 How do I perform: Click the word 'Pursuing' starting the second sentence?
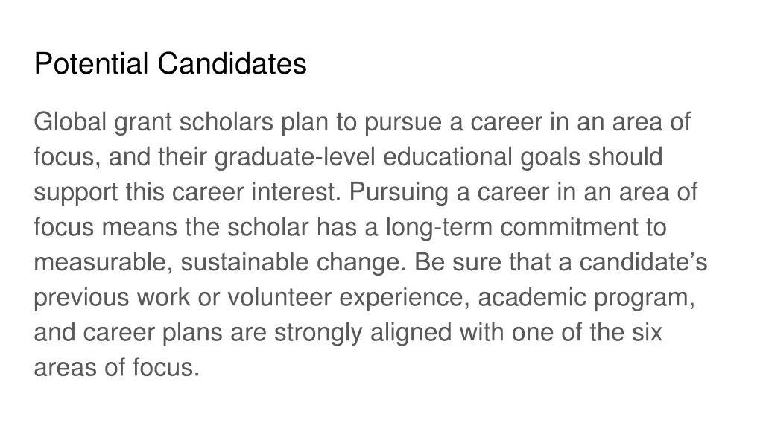[399, 193]
